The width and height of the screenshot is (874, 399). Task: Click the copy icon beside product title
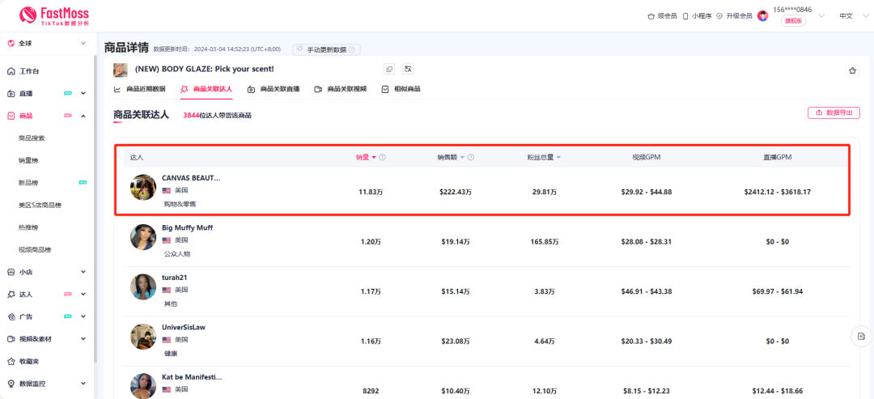[x=389, y=70]
